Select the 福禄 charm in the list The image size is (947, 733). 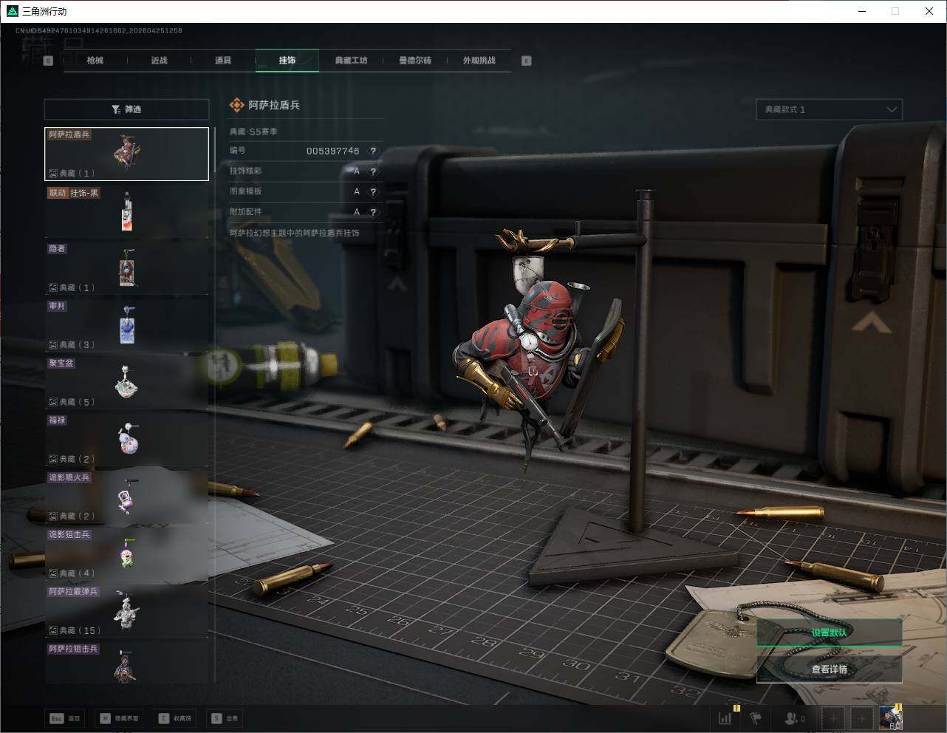tap(126, 439)
